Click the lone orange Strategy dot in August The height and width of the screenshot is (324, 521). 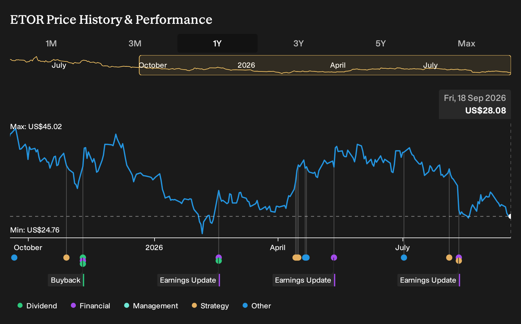pyautogui.click(x=449, y=258)
